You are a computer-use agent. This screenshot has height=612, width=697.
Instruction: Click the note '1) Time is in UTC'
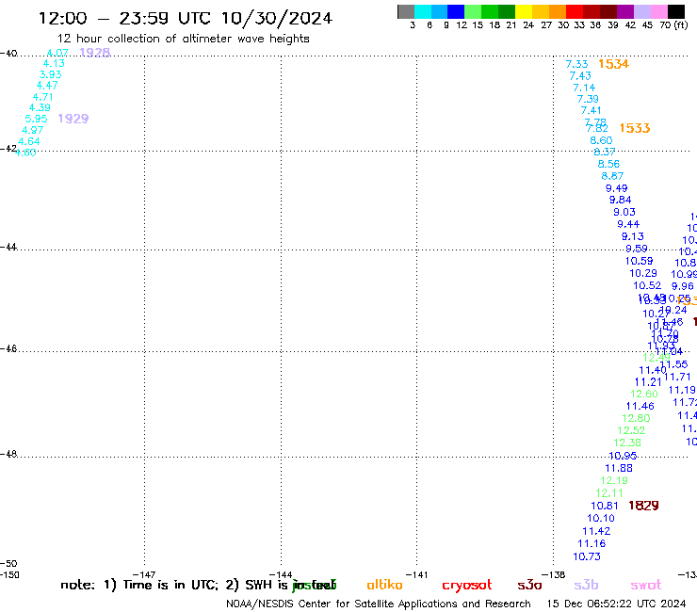161,585
